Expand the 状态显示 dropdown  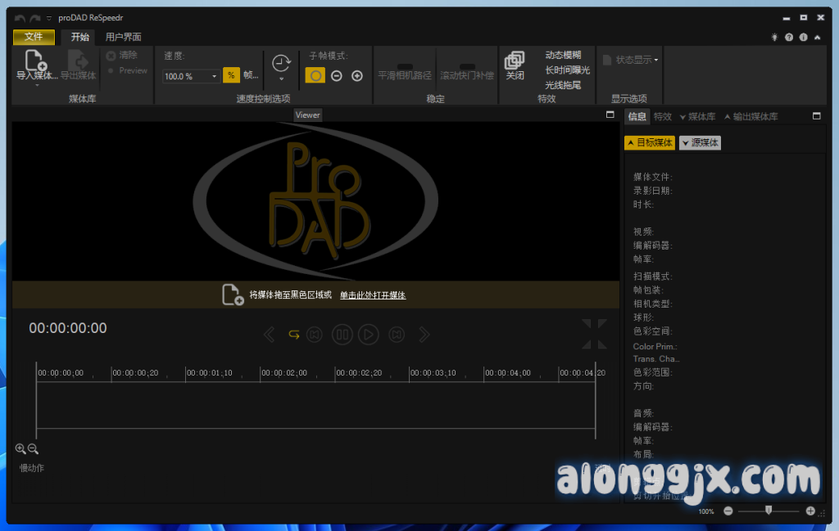(x=655, y=60)
